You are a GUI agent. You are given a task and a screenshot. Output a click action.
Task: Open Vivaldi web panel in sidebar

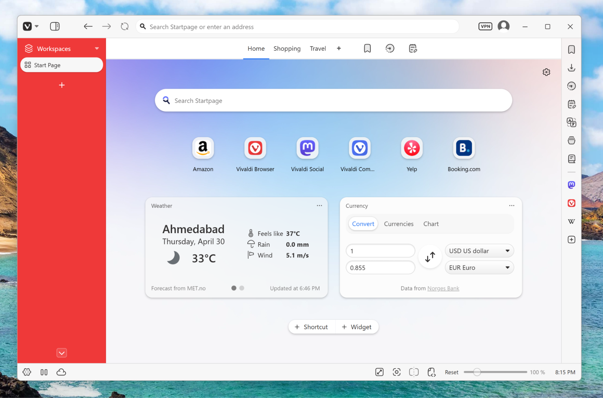tap(571, 203)
